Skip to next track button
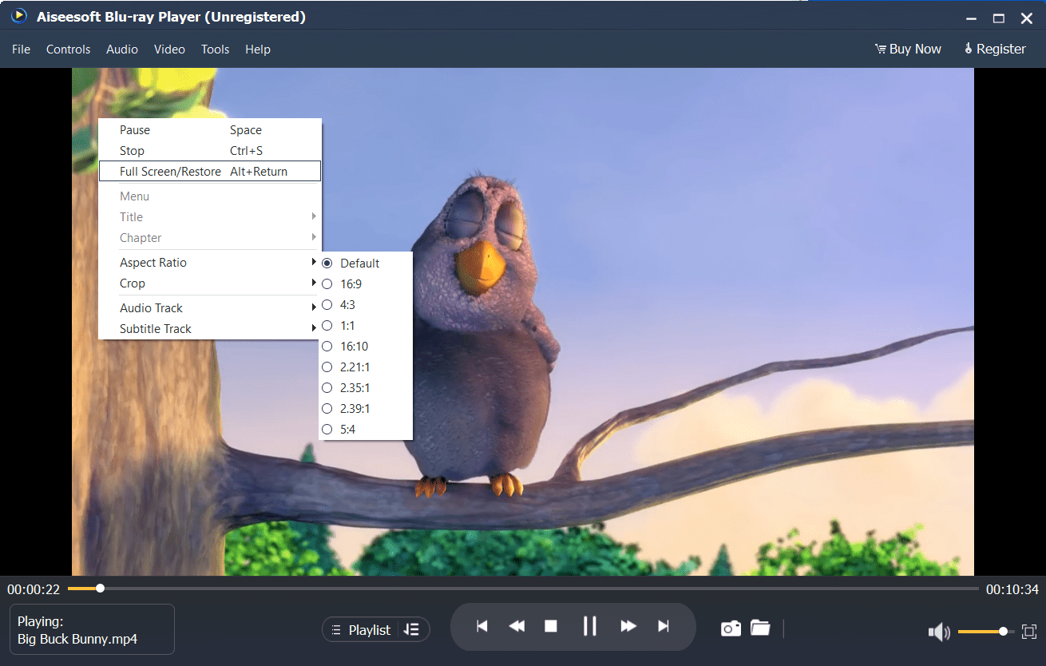 pos(663,626)
